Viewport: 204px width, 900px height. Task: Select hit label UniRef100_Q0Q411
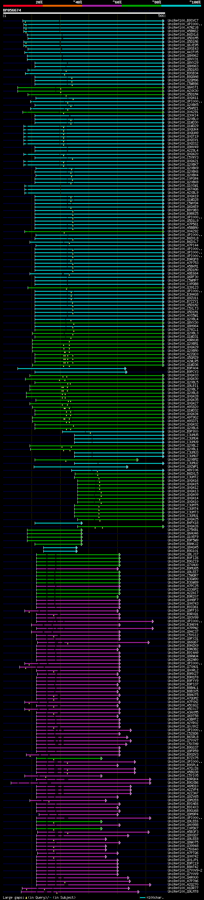tap(183, 98)
